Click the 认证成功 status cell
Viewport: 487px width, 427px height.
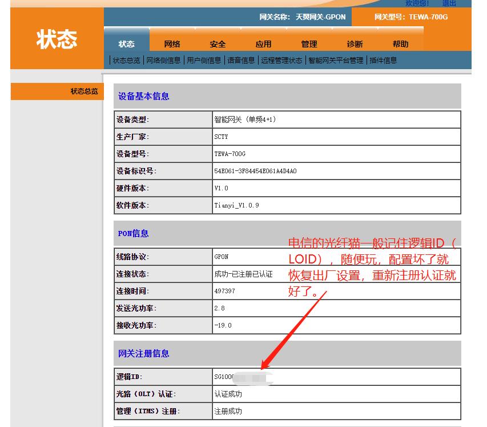click(x=228, y=394)
